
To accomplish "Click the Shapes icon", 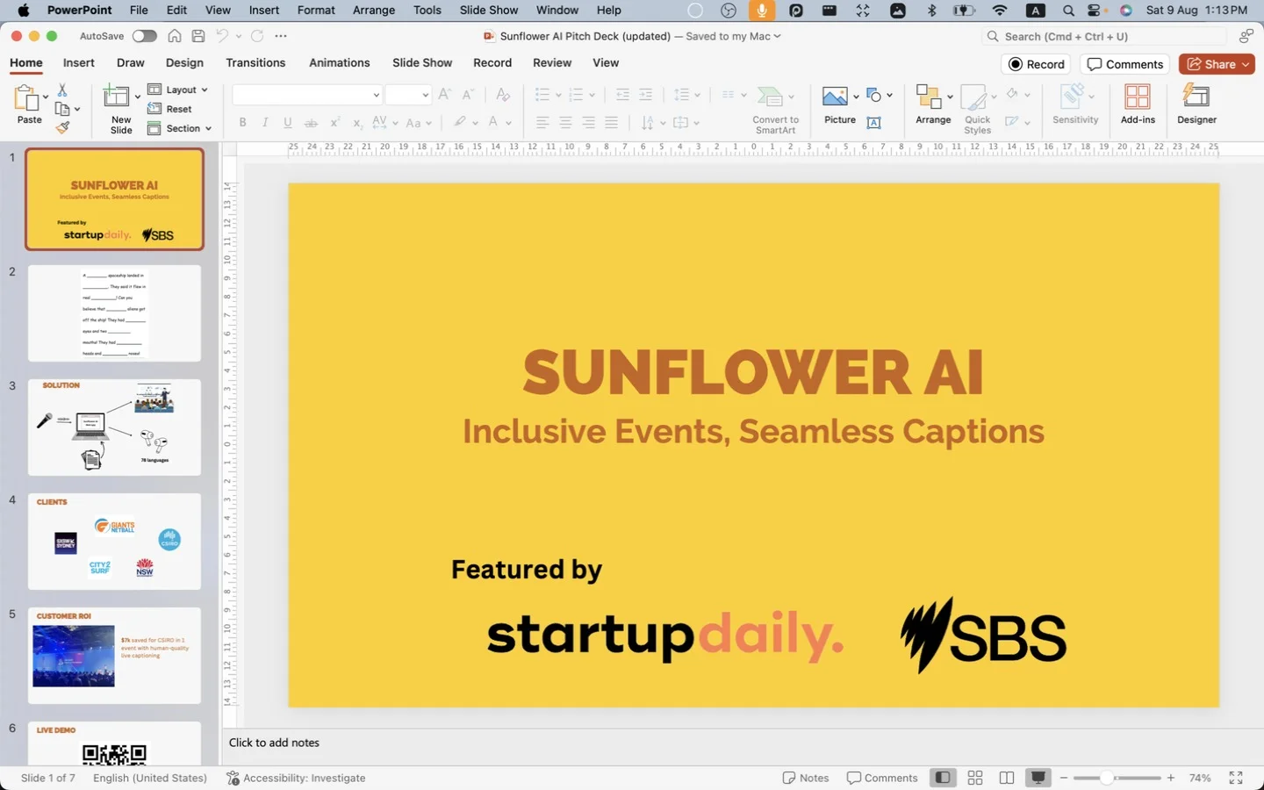I will tap(873, 95).
